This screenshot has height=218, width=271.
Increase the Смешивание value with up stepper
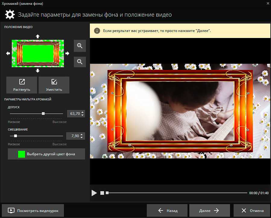pos(83,134)
